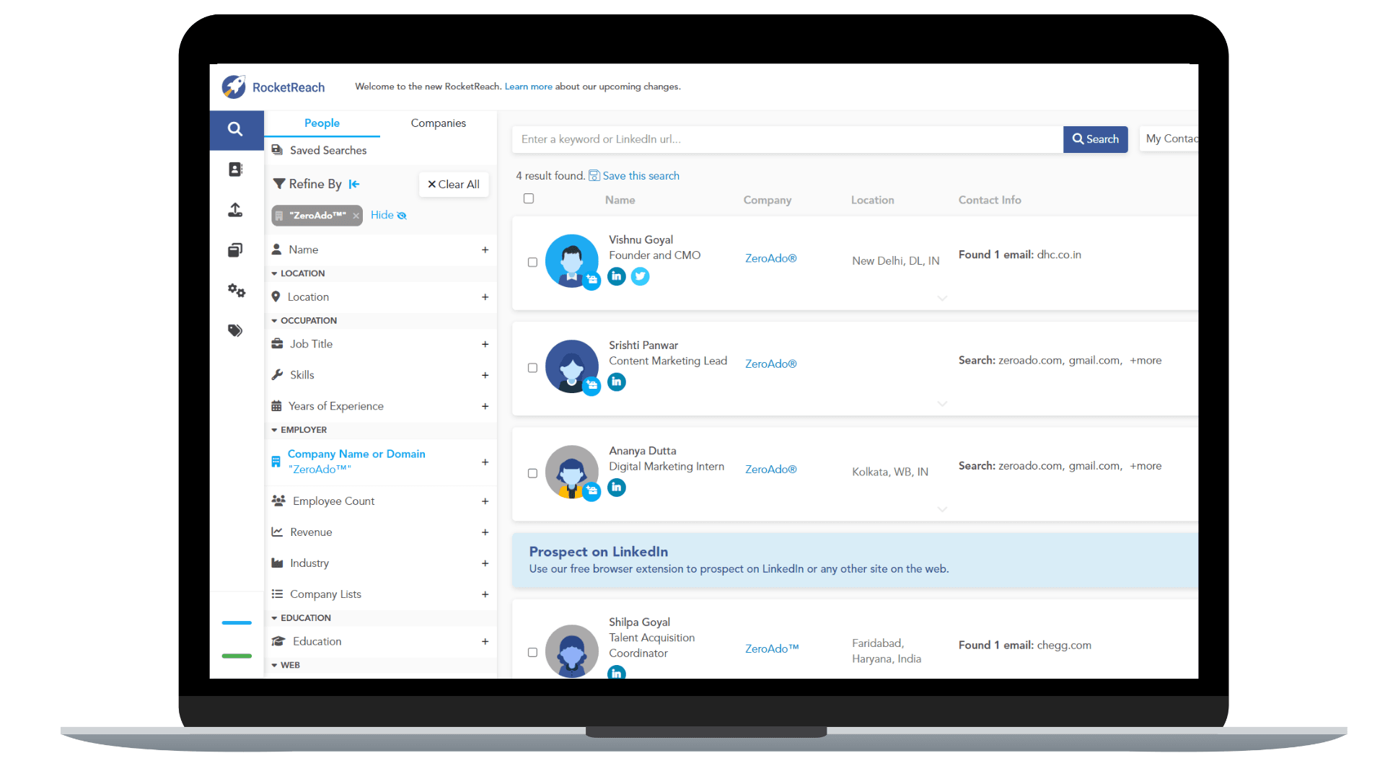
Task: Open the upload icon in sidebar
Action: (x=235, y=210)
